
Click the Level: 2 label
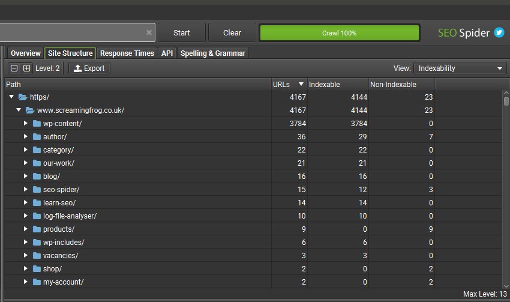[47, 68]
